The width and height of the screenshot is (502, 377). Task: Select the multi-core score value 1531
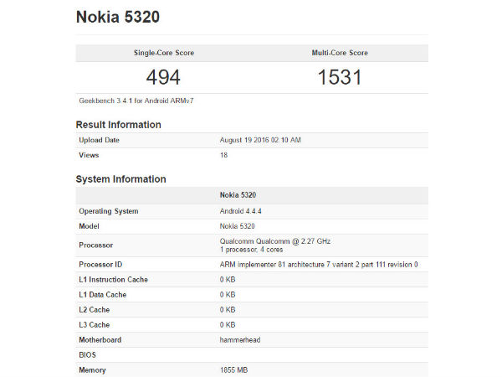[340, 77]
